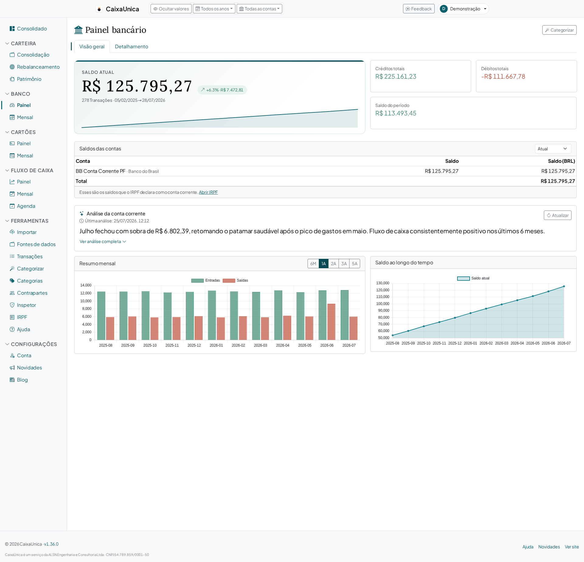This screenshot has height=562, width=584.
Task: Toggle Saídas series in chart legend
Action: coord(235,280)
